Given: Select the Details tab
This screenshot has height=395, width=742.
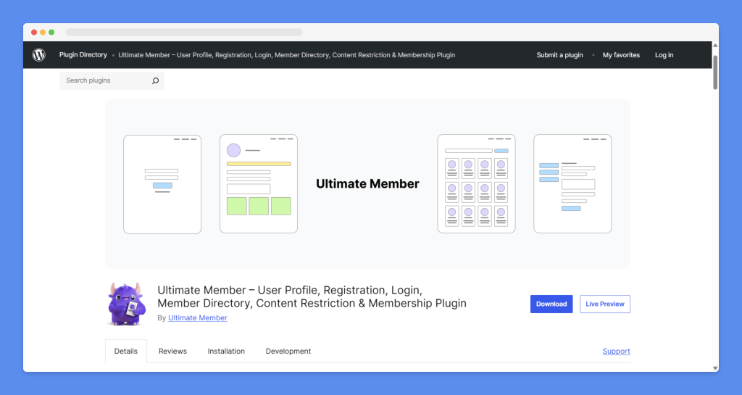Looking at the screenshot, I should point(126,351).
